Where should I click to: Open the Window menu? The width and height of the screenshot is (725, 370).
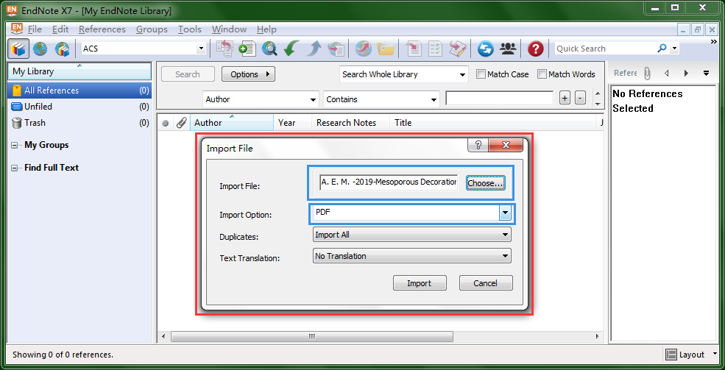point(229,29)
